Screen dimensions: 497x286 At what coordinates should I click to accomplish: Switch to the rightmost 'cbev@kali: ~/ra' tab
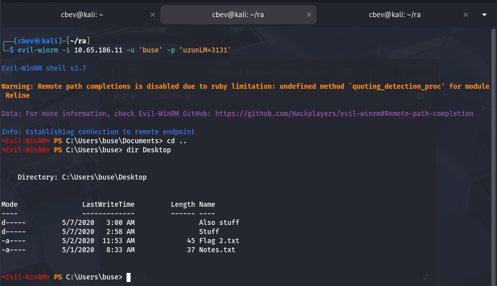(x=395, y=15)
